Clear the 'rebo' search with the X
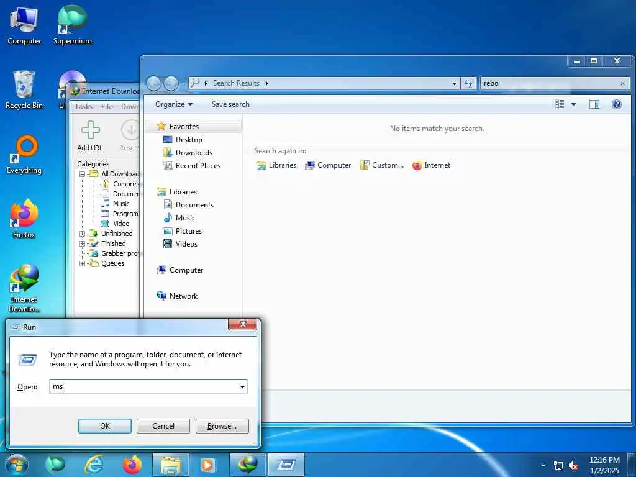The width and height of the screenshot is (636, 477). [622, 84]
